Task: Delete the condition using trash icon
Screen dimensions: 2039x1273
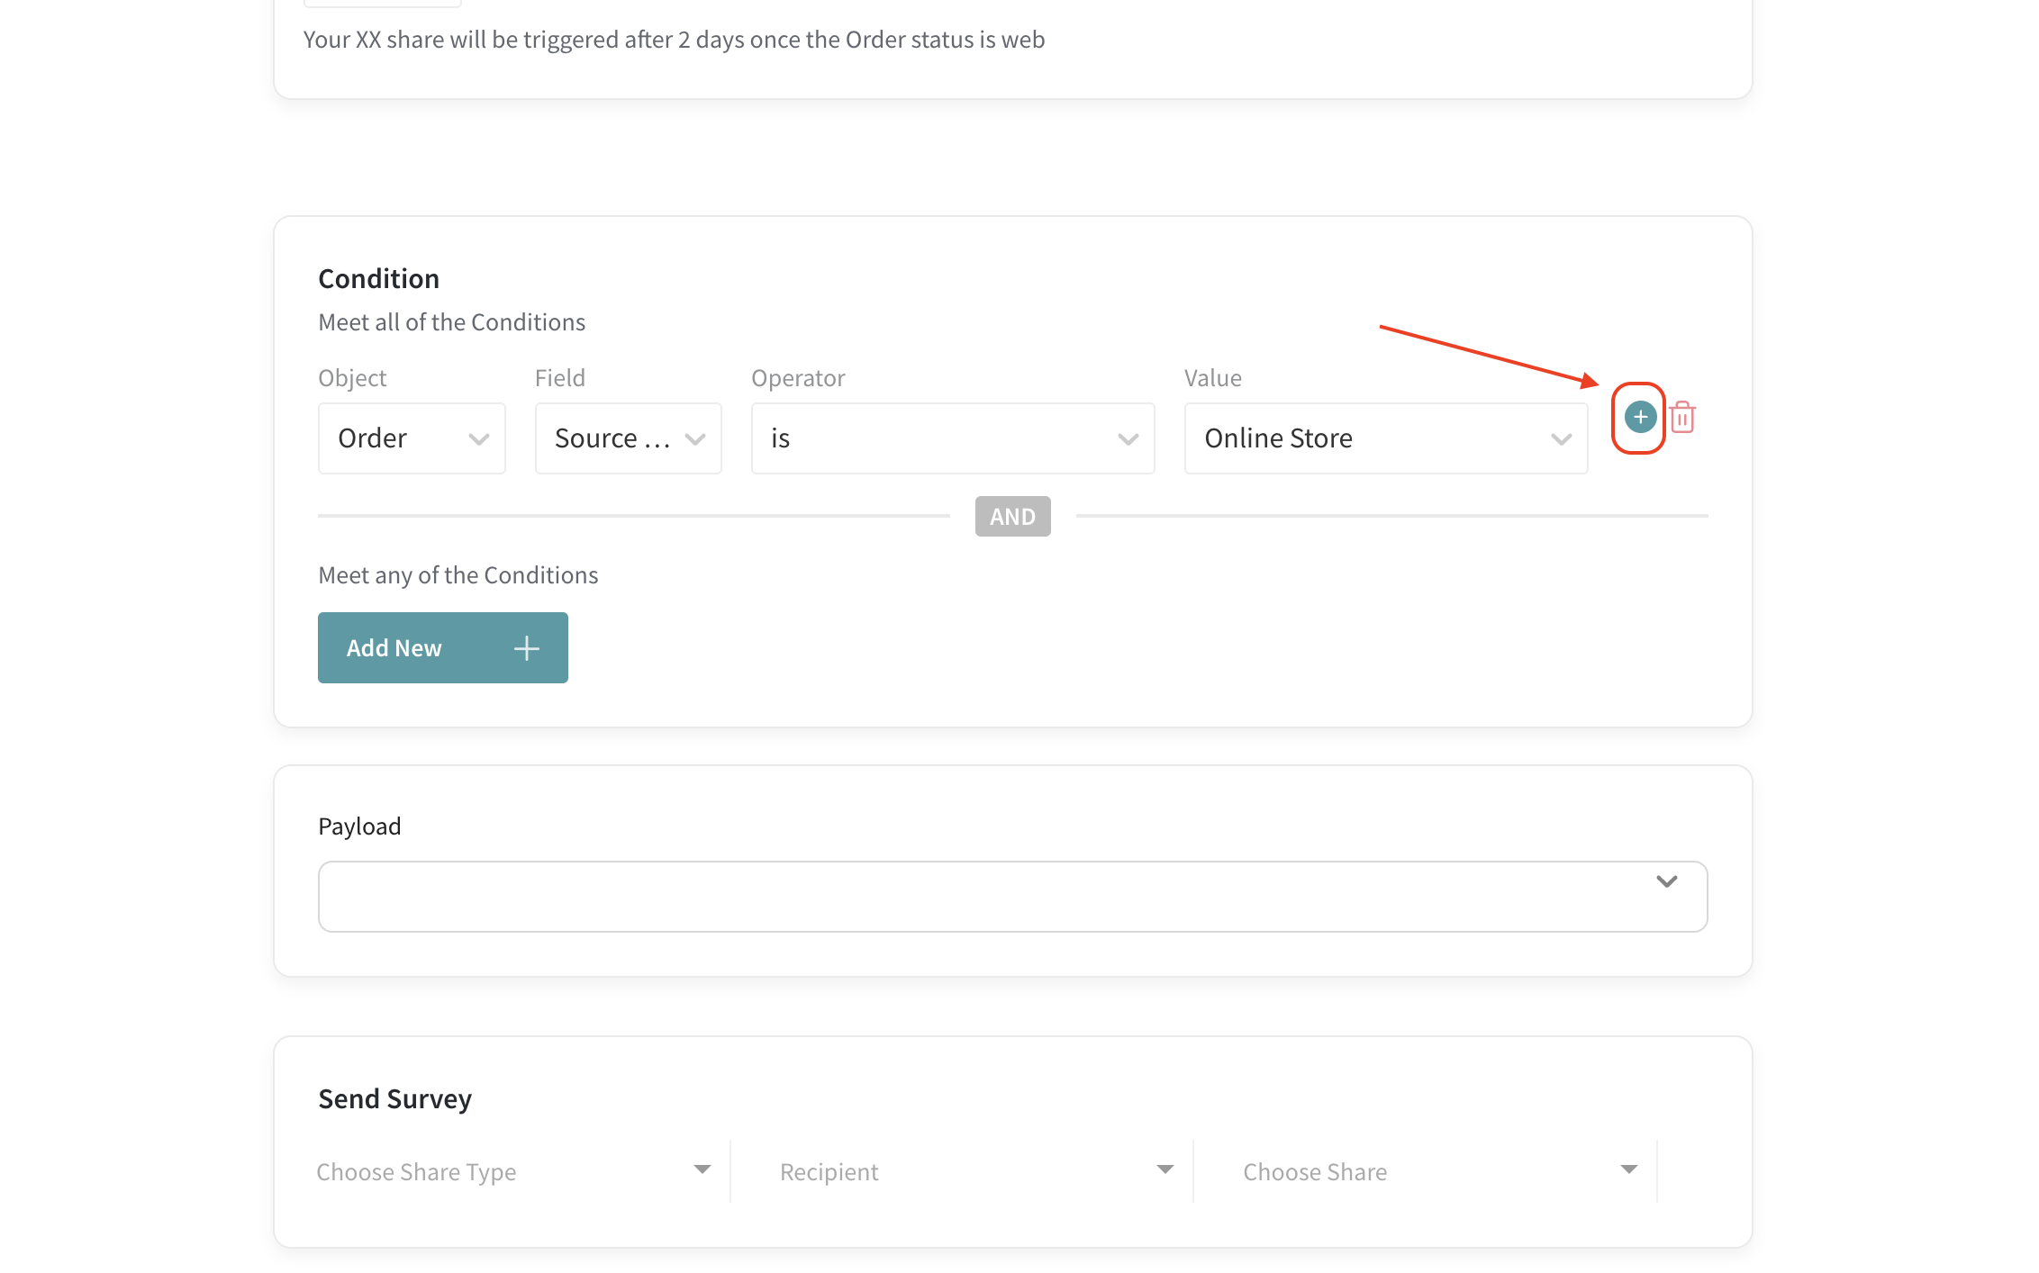Action: coord(1681,417)
